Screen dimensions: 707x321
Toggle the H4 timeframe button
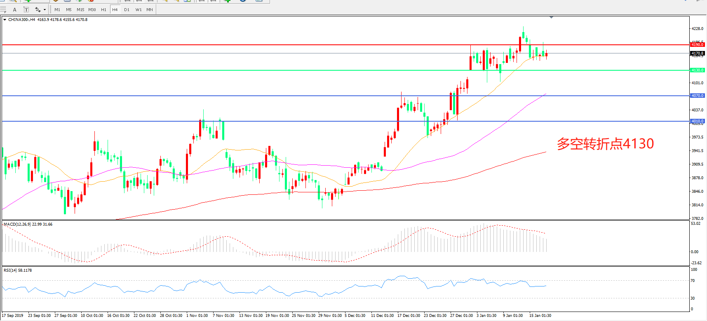click(115, 9)
